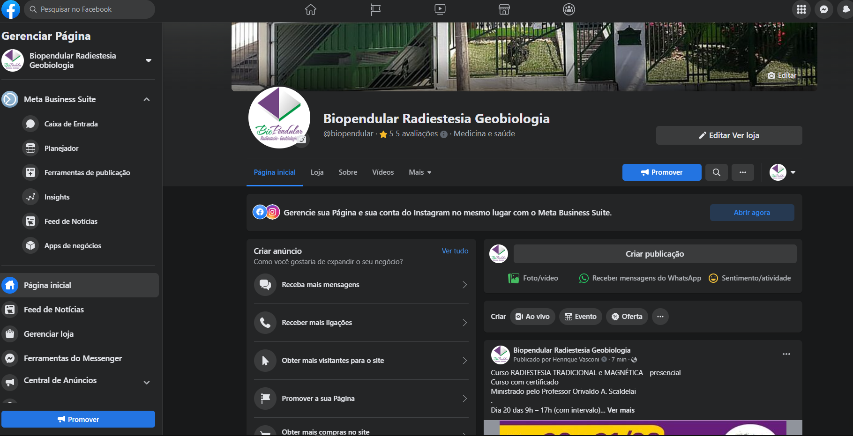The width and height of the screenshot is (853, 436).
Task: Open the Groups icon in top bar
Action: 569,9
